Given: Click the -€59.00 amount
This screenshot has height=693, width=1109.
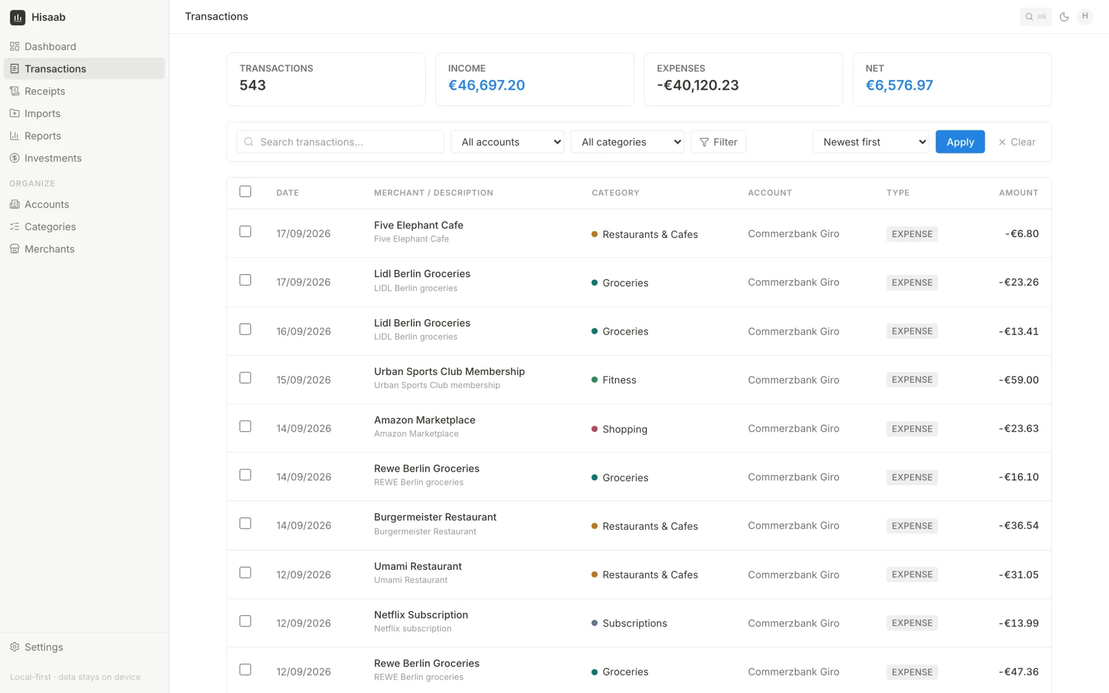Looking at the screenshot, I should point(1018,380).
